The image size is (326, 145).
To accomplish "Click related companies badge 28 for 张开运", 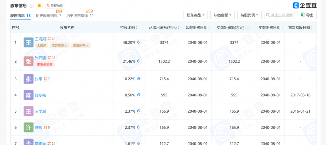I will click(51, 58).
